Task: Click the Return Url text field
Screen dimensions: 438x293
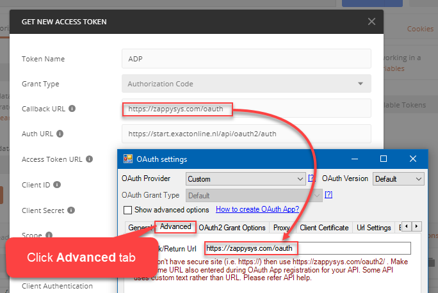Action: pos(307,248)
